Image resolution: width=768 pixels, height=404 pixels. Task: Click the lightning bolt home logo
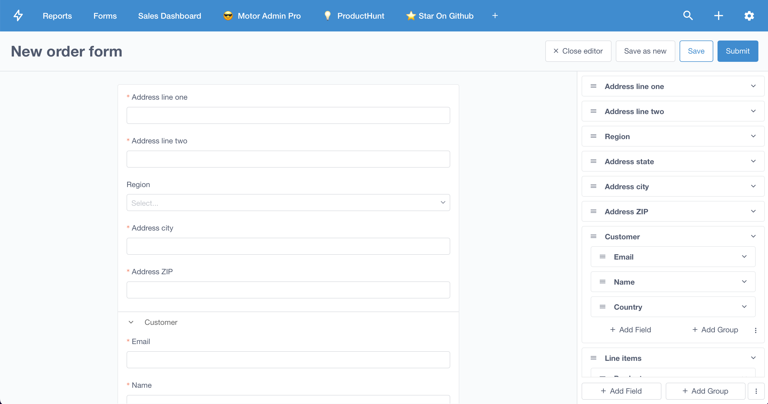click(x=18, y=15)
